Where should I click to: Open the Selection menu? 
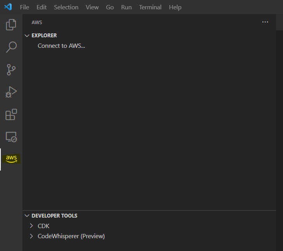pos(66,7)
